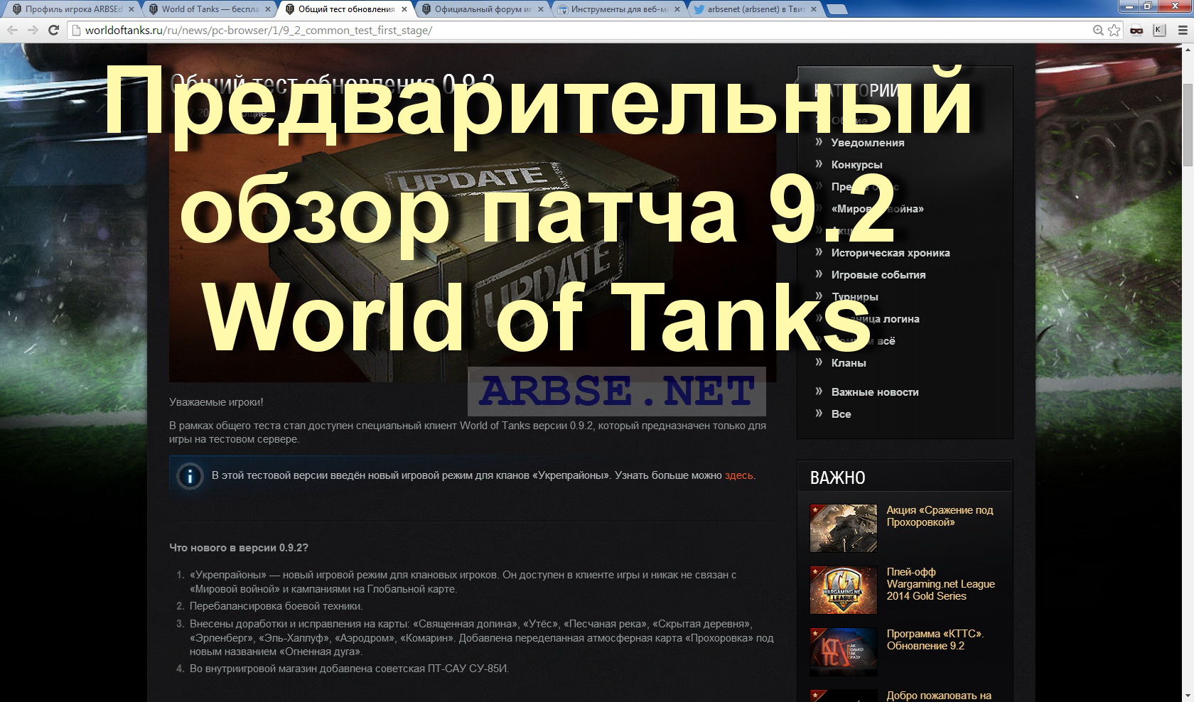Open the 'Уведомления' category
Screen dimensions: 1194x702
(x=868, y=143)
